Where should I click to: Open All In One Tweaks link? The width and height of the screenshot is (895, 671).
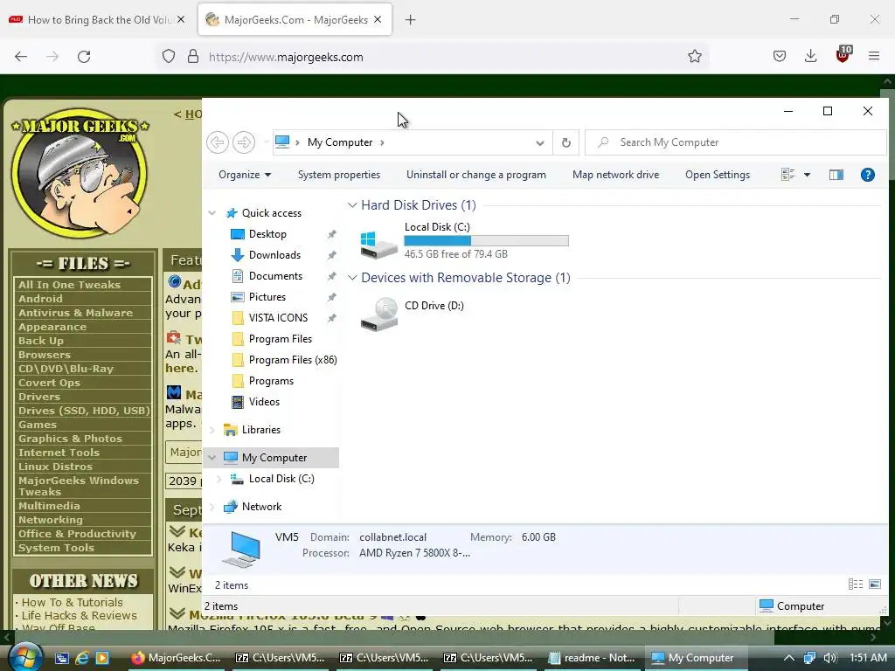click(69, 285)
